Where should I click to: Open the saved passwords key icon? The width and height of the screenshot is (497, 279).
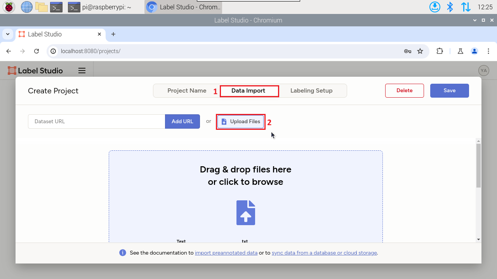pyautogui.click(x=407, y=51)
